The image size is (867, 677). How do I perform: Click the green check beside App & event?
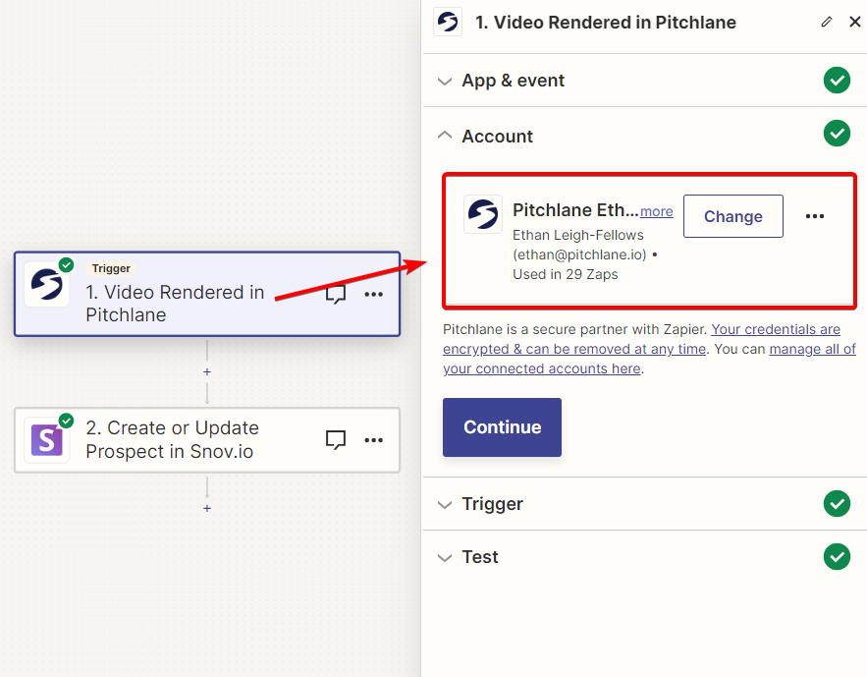coord(837,81)
